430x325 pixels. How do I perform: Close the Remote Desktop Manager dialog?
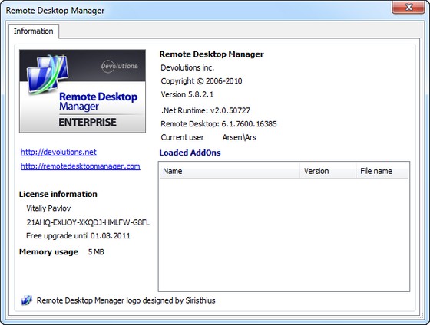click(408, 7)
